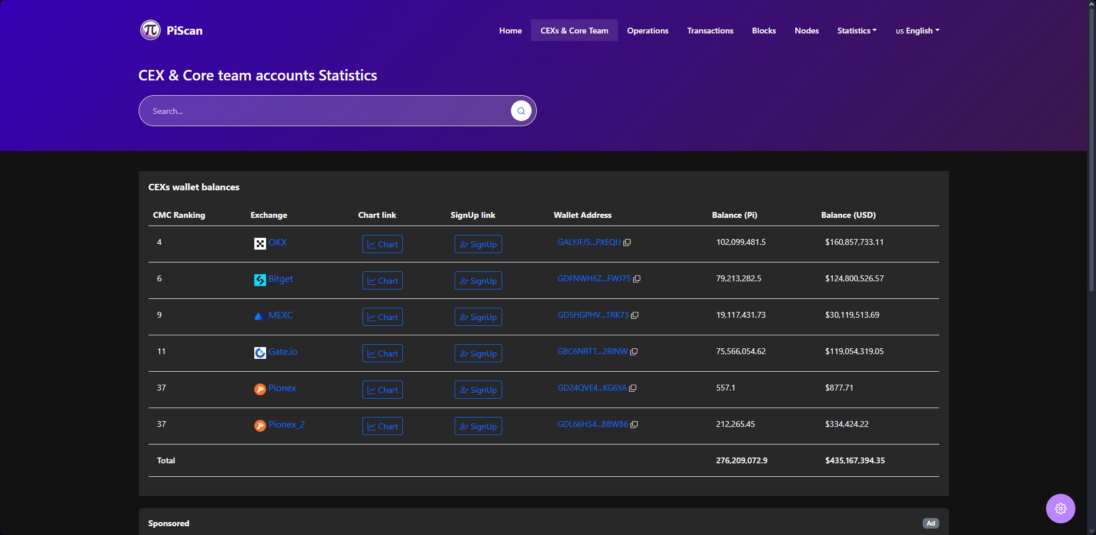The height and width of the screenshot is (535, 1096).
Task: Open the Gate.io exchange link
Action: click(283, 352)
